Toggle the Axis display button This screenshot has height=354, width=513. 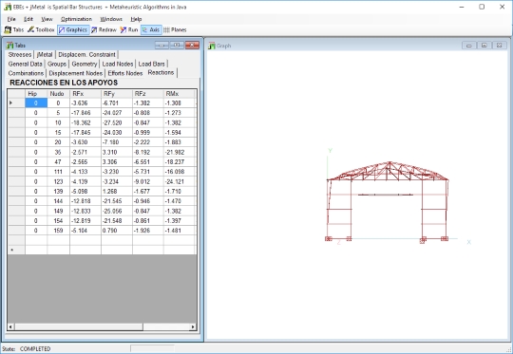(151, 29)
